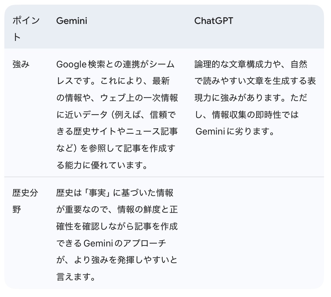Click the text Google検索との連携がシーム
This screenshot has width=331, height=297.
[115, 64]
